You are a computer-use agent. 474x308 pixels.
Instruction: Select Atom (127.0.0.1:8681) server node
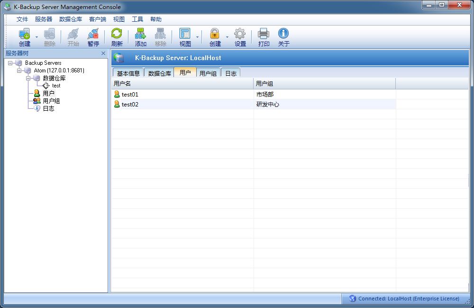59,70
